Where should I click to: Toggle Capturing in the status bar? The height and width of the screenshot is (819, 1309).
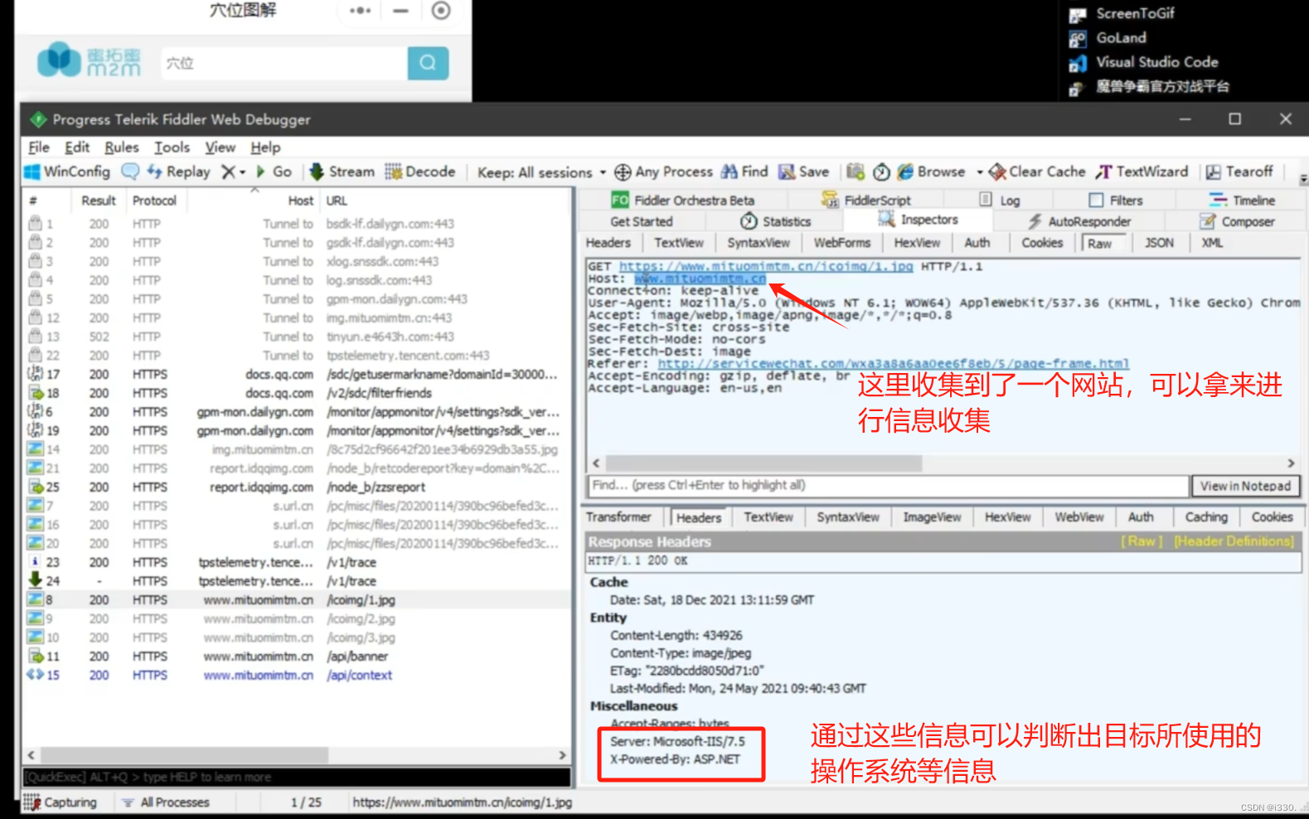[x=61, y=802]
